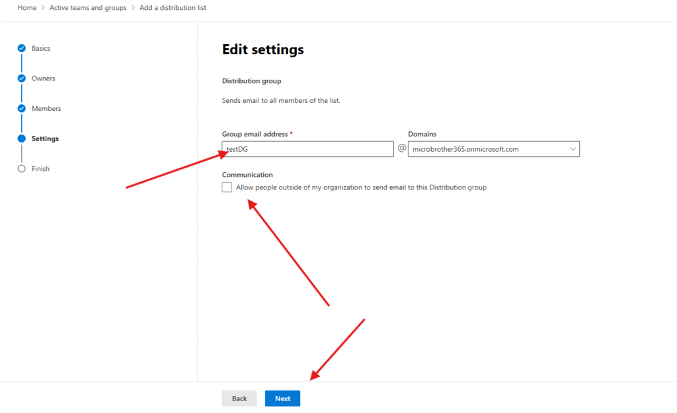Select the Finish step label
This screenshot has height=413, width=677.
(x=40, y=169)
